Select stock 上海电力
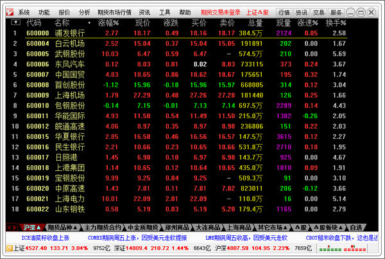 tap(70, 199)
